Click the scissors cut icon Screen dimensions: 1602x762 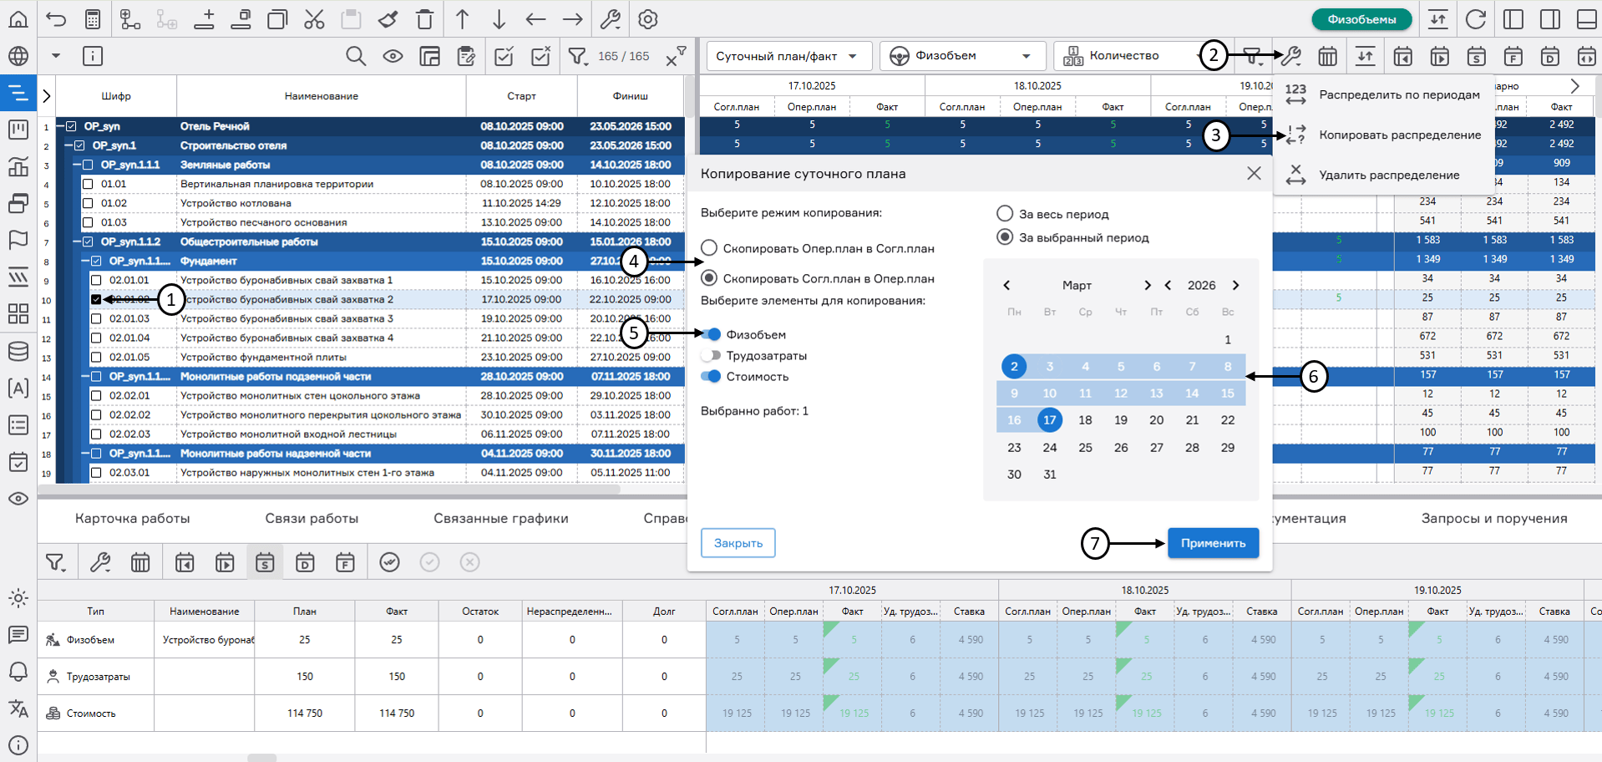[x=314, y=19]
